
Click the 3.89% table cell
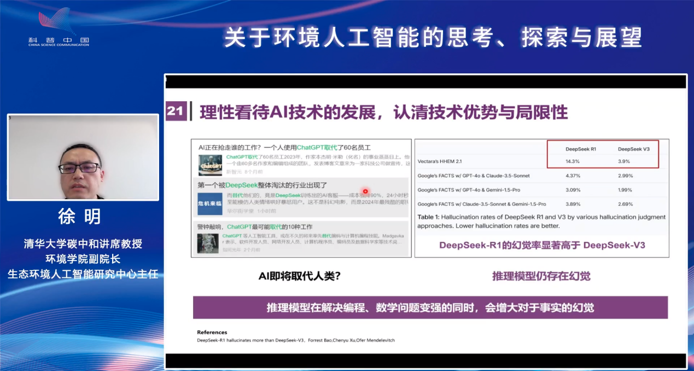pyautogui.click(x=573, y=204)
